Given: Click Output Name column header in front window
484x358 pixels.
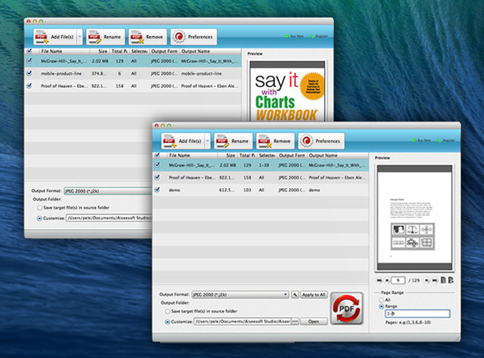Looking at the screenshot, I should click(338, 155).
